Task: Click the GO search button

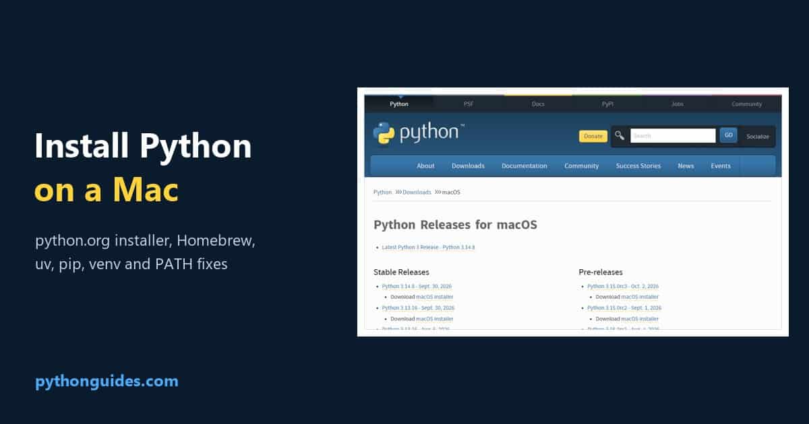Action: click(x=728, y=135)
